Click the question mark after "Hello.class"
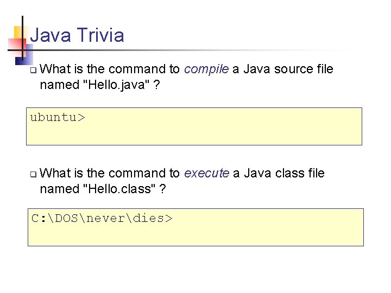391x293 pixels. (x=163, y=189)
